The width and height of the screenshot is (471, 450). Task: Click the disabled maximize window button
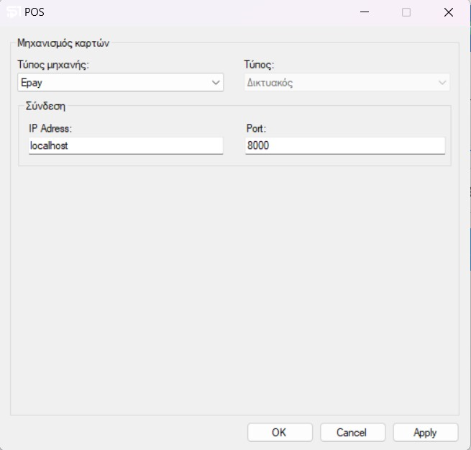point(406,12)
